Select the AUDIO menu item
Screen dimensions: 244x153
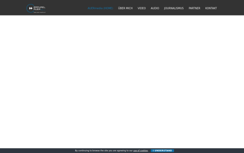[155, 8]
